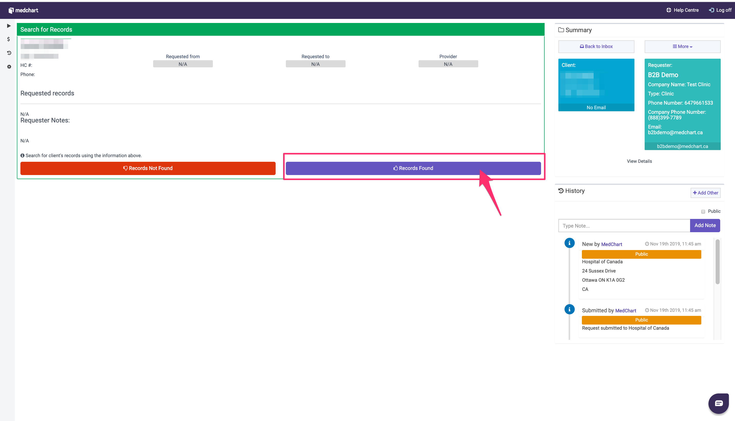Image resolution: width=735 pixels, height=421 pixels.
Task: Click Add Other in the History header
Action: click(705, 193)
